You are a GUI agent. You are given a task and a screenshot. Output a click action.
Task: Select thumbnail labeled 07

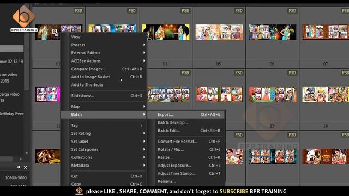pos(326,33)
